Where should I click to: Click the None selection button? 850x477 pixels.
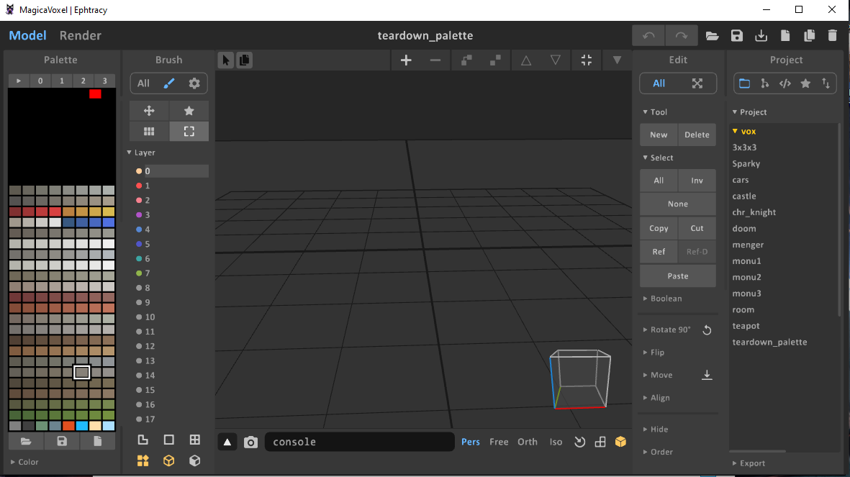coord(678,204)
